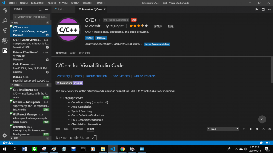Screen dimensions: 273x153
Task: Install the Git History extension
Action: pos(46,134)
